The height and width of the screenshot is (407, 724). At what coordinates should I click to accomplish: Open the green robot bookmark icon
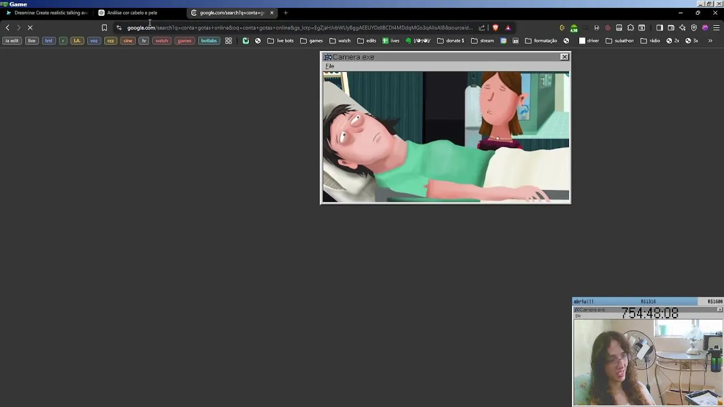(x=245, y=41)
